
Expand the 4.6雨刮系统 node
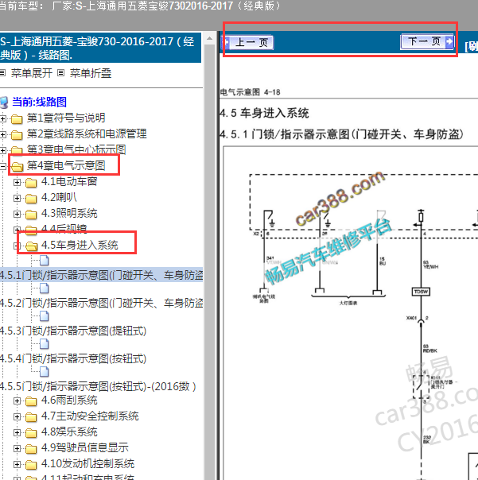coord(17,401)
